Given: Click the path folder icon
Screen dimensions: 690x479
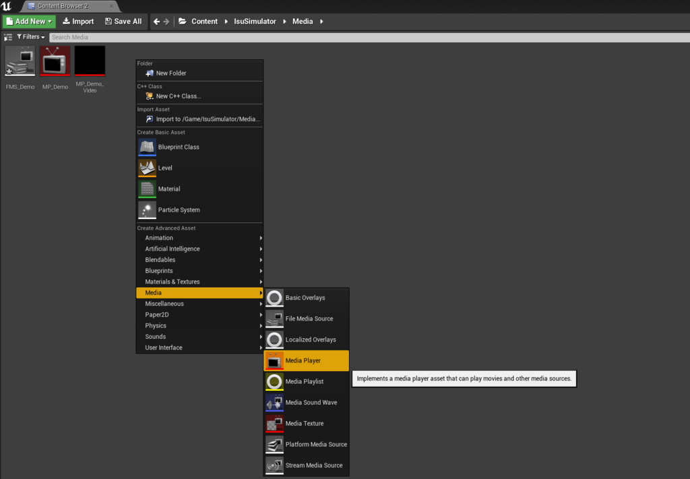Looking at the screenshot, I should [x=183, y=21].
